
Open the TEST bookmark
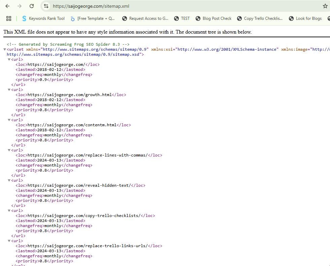point(182,18)
